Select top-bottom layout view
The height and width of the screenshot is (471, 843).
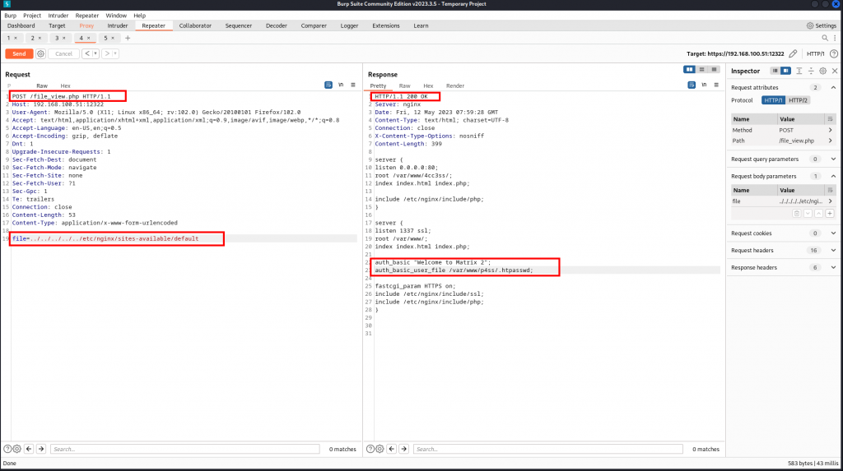click(x=701, y=69)
